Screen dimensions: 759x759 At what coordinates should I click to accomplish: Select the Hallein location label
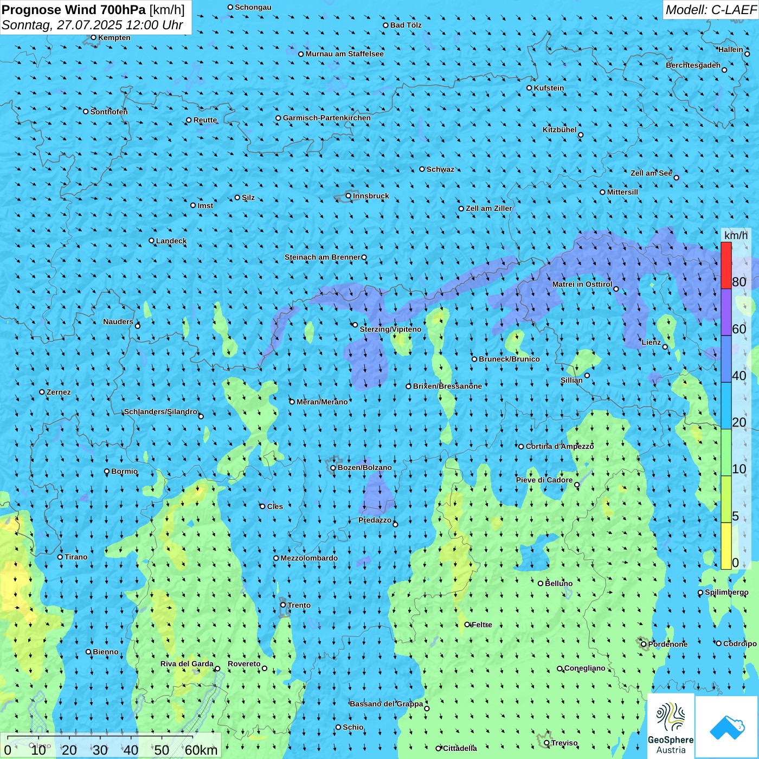click(731, 49)
